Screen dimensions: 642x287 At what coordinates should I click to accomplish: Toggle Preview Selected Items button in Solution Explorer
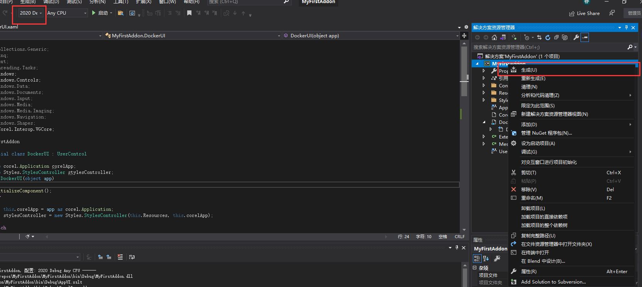585,37
